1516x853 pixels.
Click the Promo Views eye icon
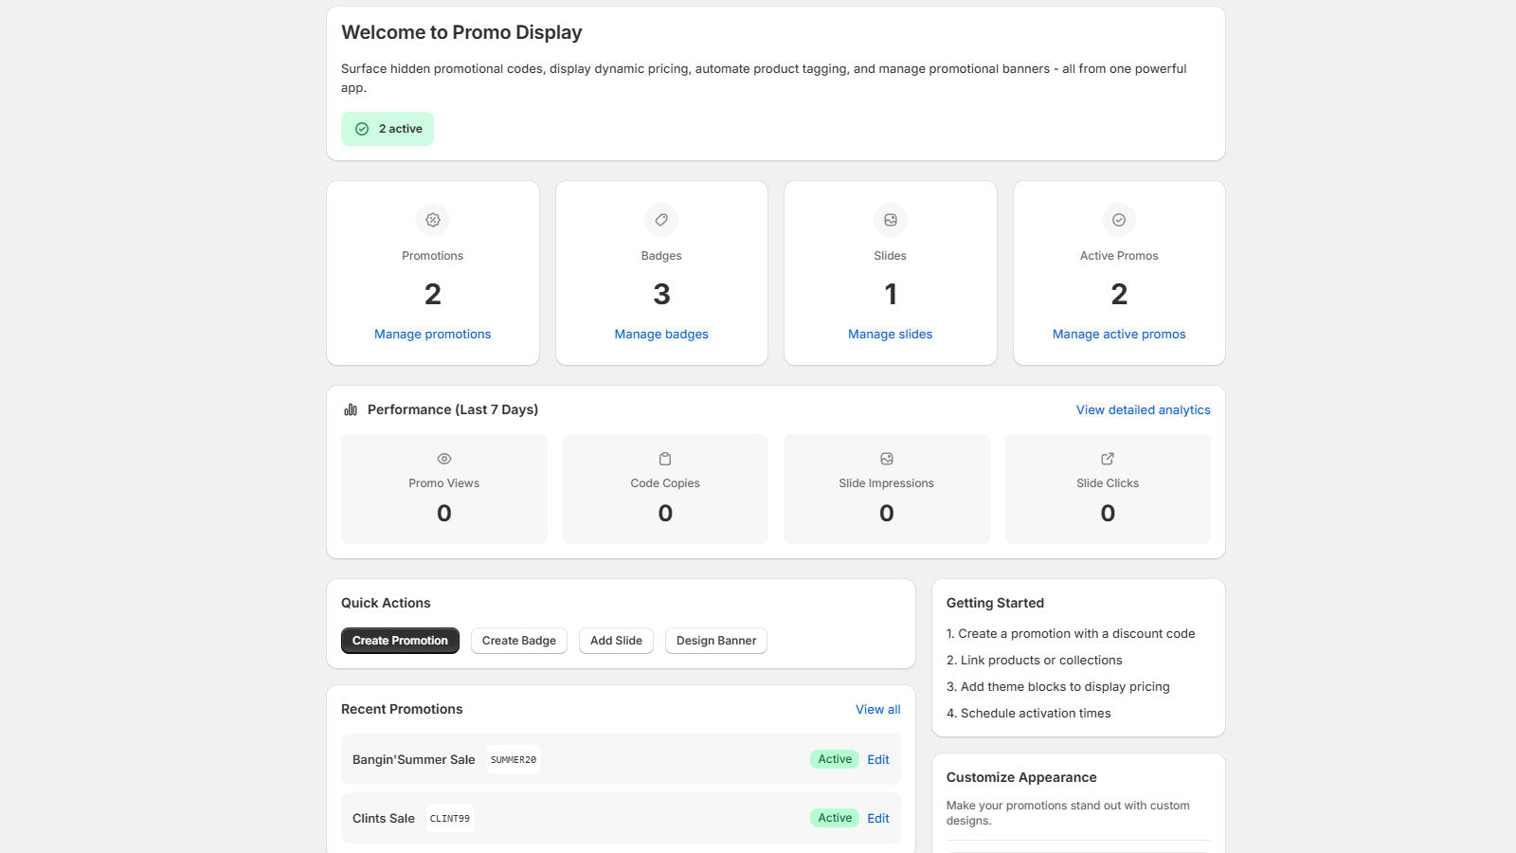tap(443, 459)
